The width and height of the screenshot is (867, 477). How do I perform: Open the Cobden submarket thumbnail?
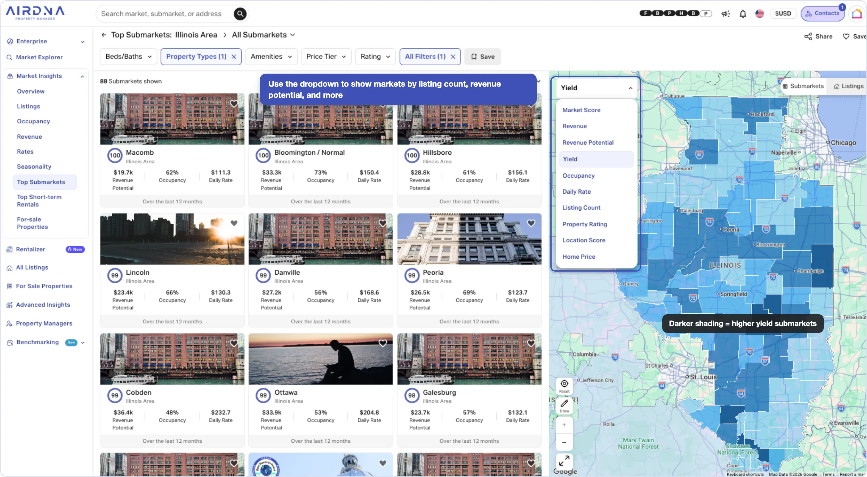point(172,359)
